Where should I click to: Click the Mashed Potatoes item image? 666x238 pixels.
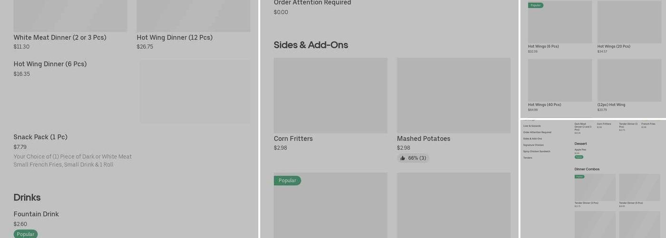point(453,95)
